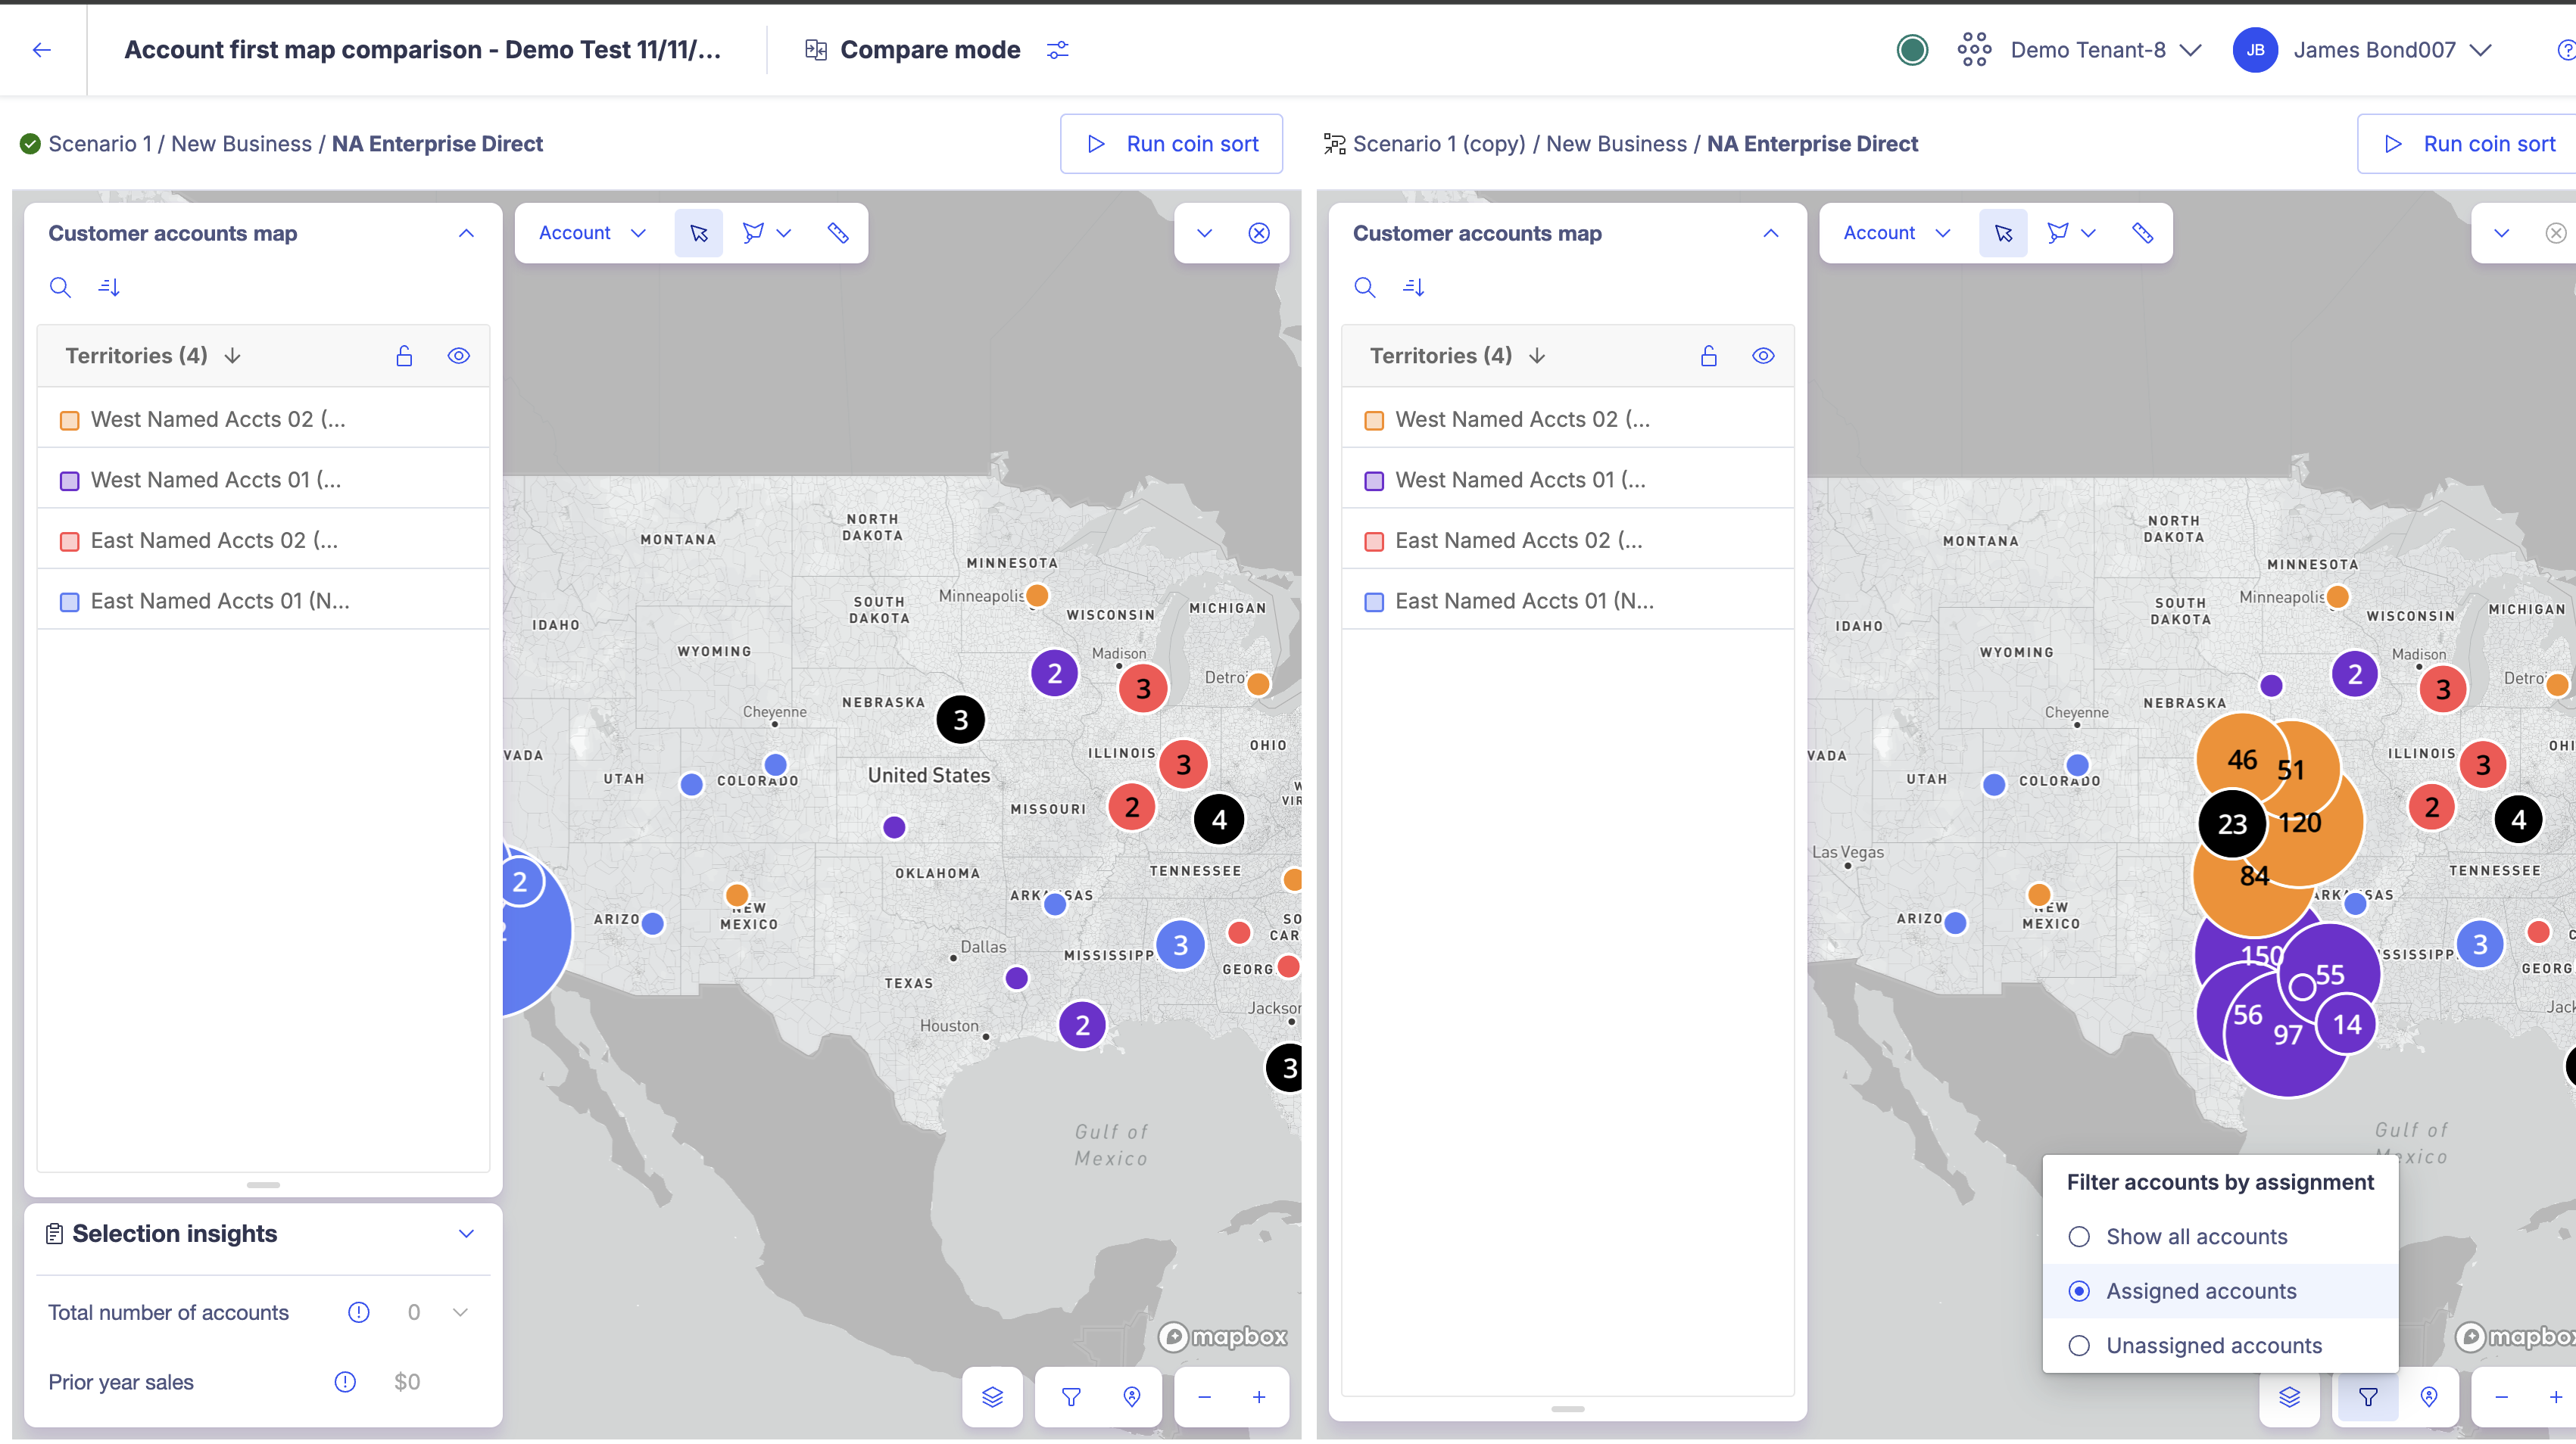2576x1444 pixels.
Task: Check East Named Accts 01 box, right panel
Action: click(1374, 602)
